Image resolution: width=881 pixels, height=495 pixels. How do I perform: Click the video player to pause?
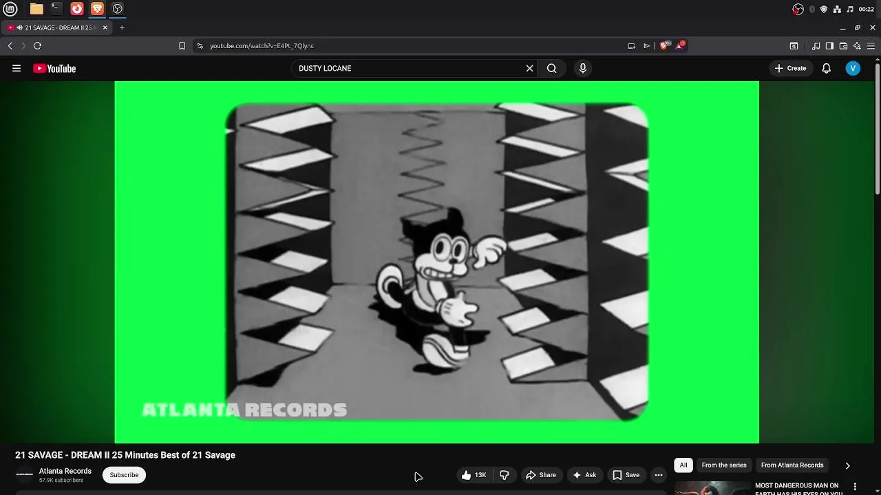[x=436, y=262]
